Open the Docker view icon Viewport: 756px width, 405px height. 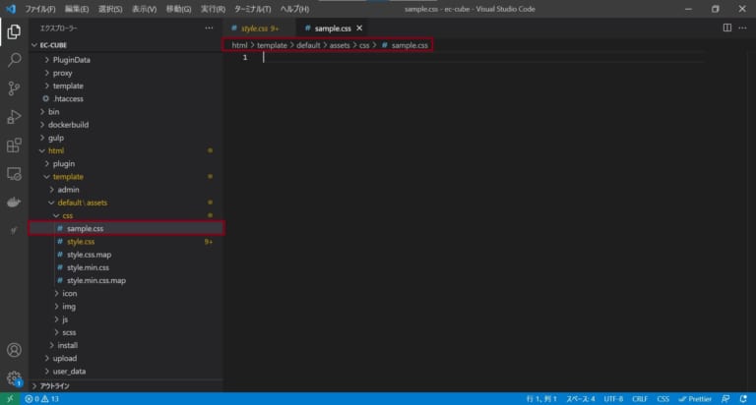(x=14, y=202)
